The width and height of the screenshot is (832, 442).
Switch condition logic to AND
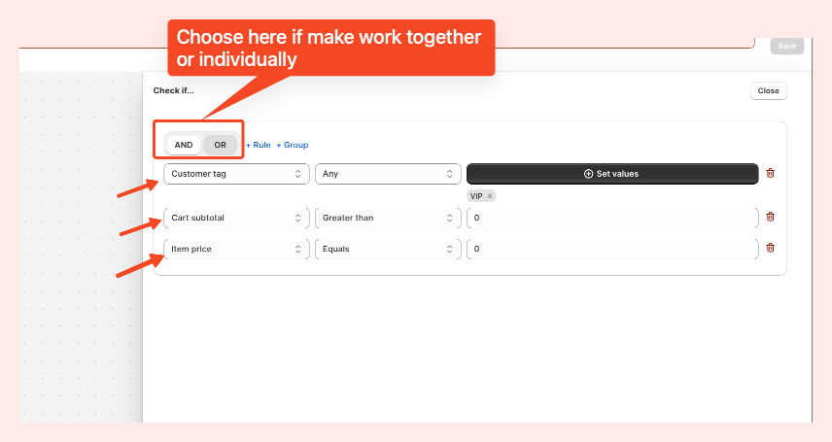[x=184, y=145]
